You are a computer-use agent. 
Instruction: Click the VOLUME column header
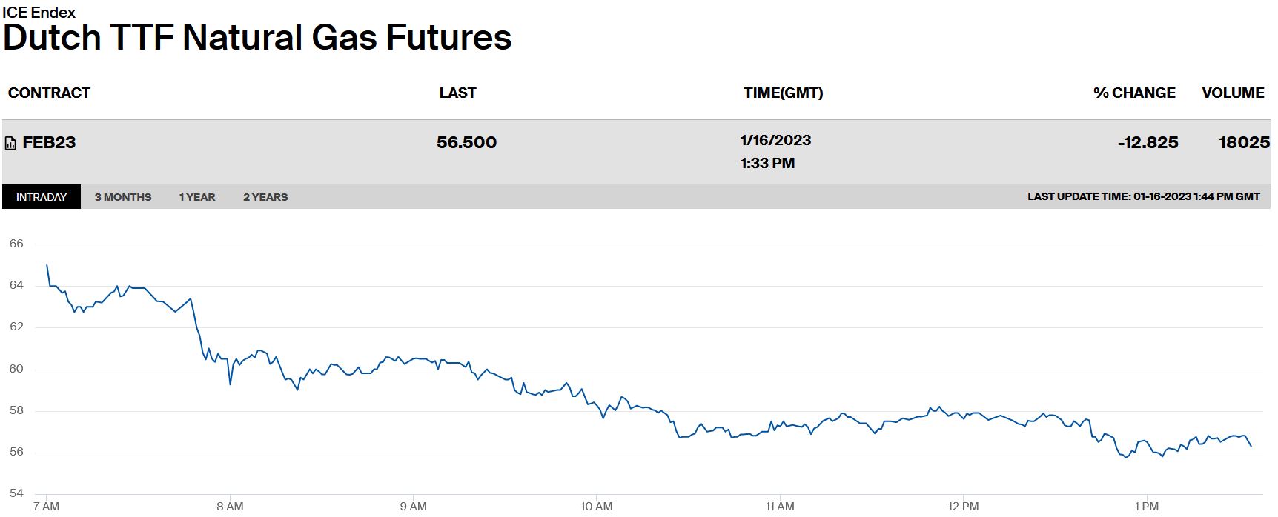click(x=1233, y=93)
